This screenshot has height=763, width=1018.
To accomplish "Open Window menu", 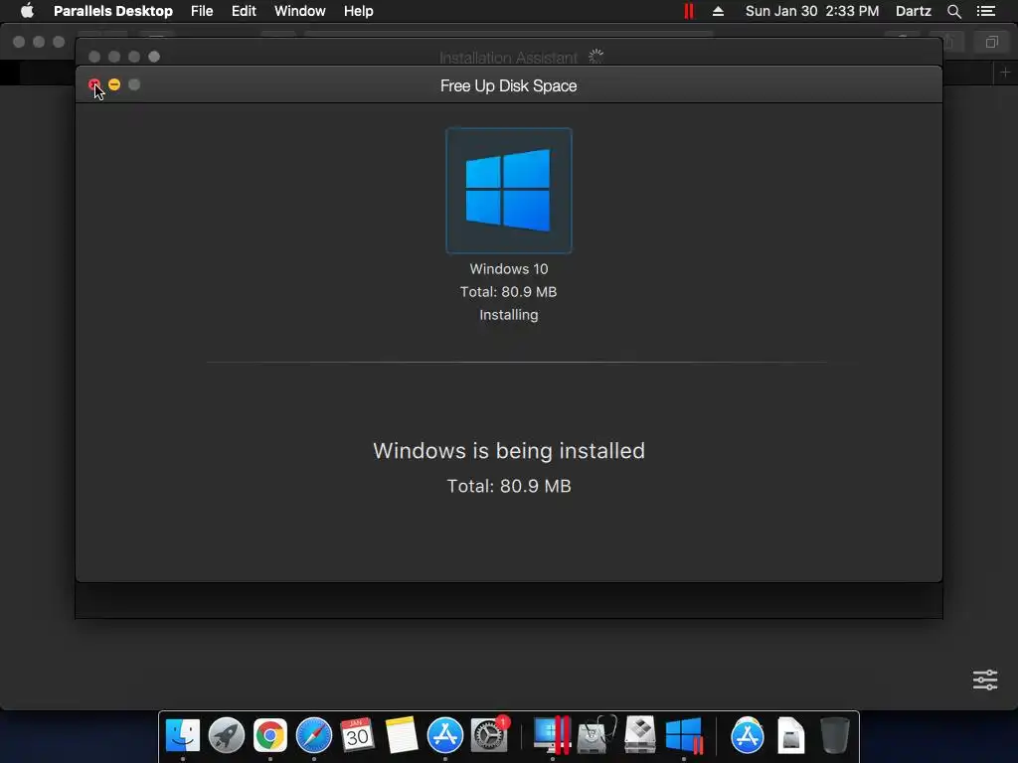I will pos(300,11).
